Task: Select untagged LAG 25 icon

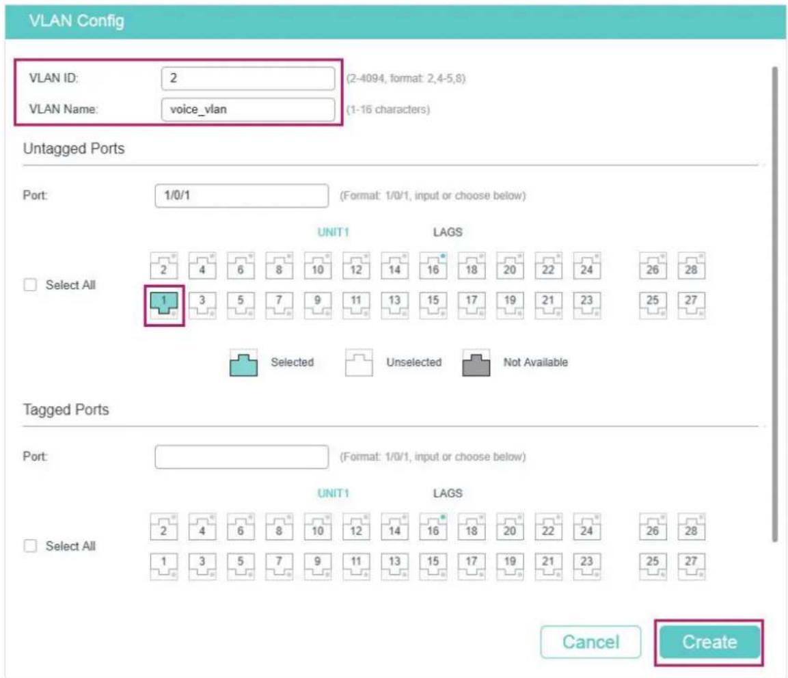Action: click(x=653, y=305)
